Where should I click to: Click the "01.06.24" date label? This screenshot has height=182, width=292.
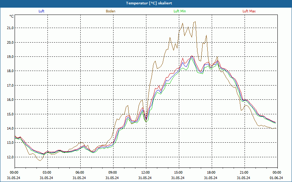(x=276, y=178)
